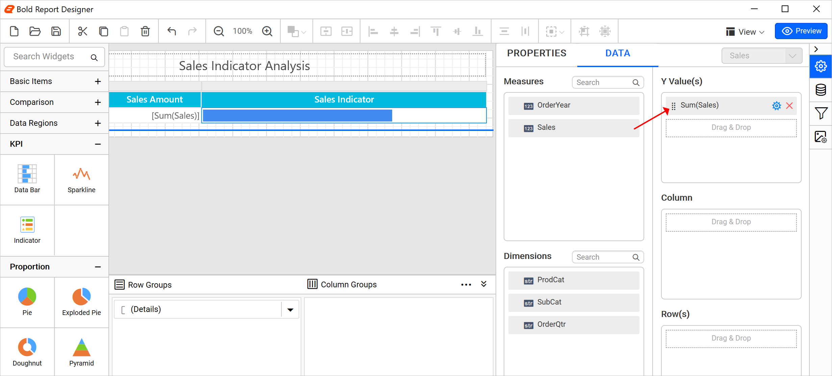Click the Column Drag & Drop box
Image resolution: width=832 pixels, height=376 pixels.
(x=731, y=222)
